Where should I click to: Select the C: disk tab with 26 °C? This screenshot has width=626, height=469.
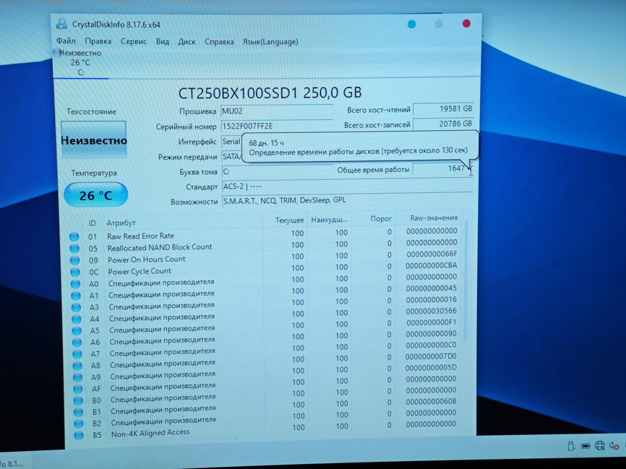pyautogui.click(x=80, y=63)
